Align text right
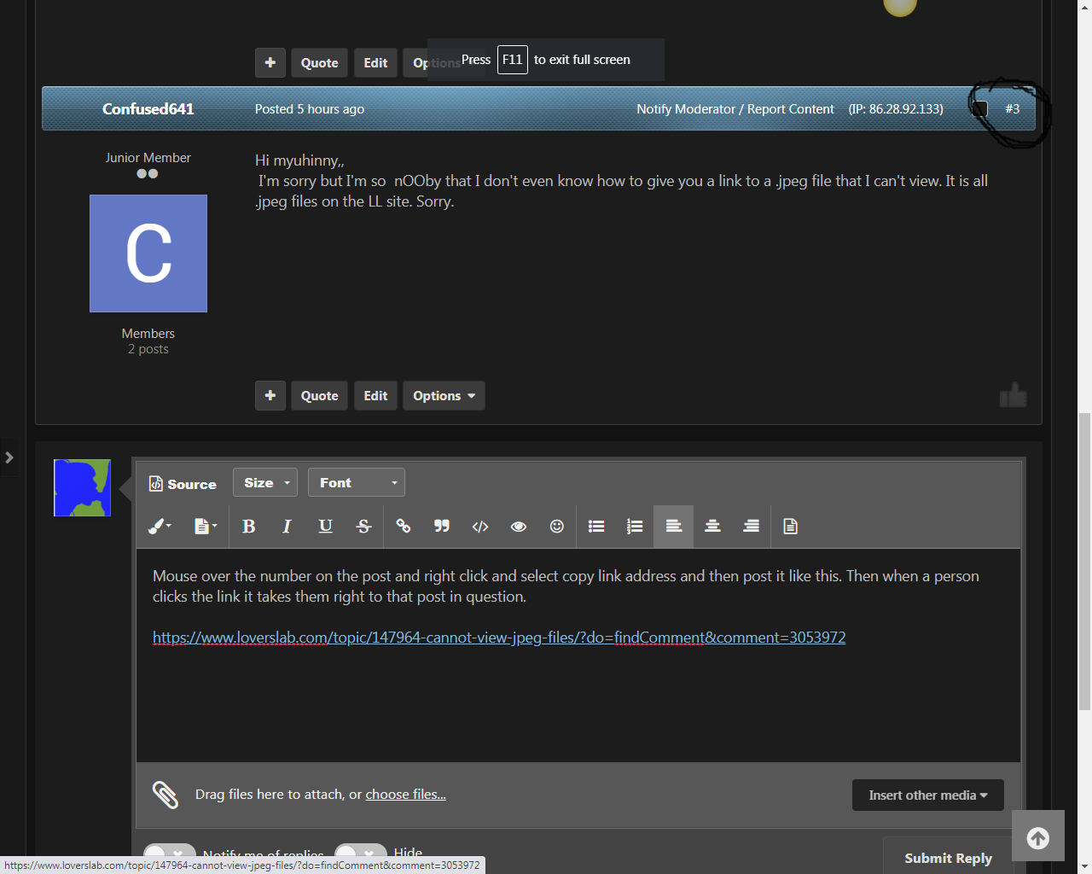The image size is (1092, 874). pos(751,527)
